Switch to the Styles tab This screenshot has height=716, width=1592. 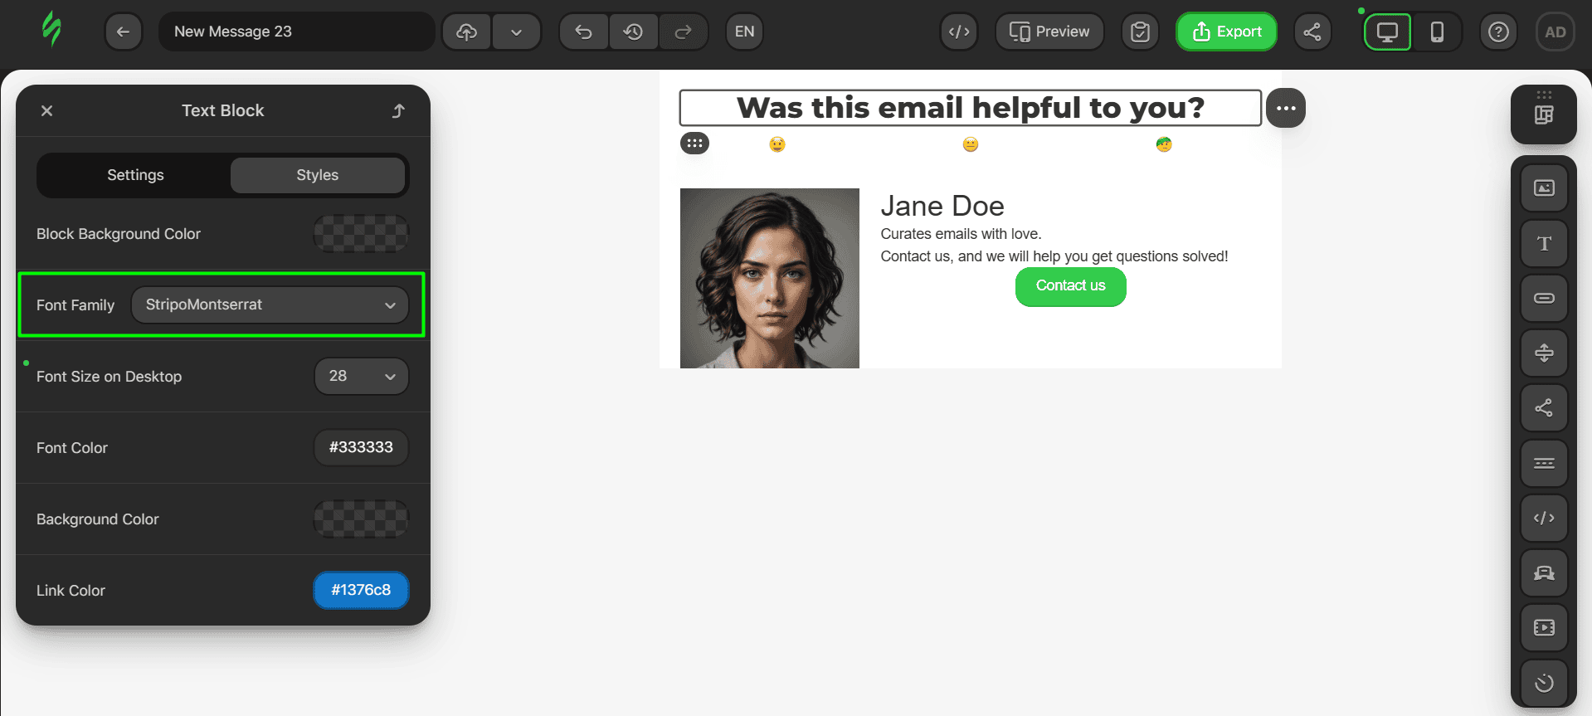tap(317, 175)
